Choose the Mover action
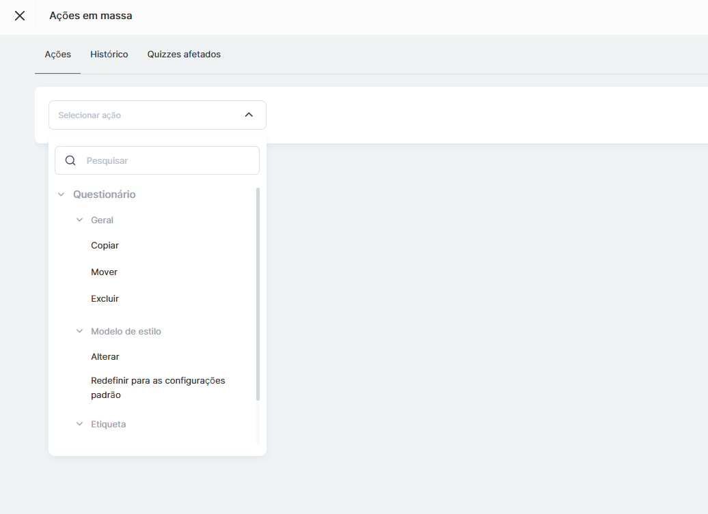Image resolution: width=708 pixels, height=514 pixels. pyautogui.click(x=104, y=272)
